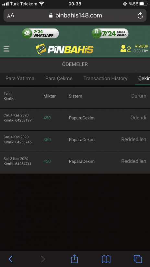Open the AA reader text size menu
This screenshot has height=267, width=150.
[11, 16]
